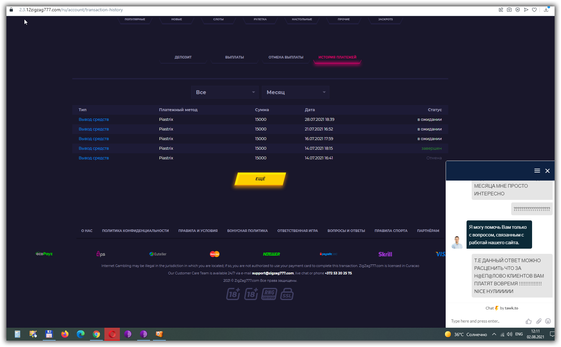The height and width of the screenshot is (347, 561).
Task: Click the SSL badge in the footer
Action: click(x=287, y=294)
